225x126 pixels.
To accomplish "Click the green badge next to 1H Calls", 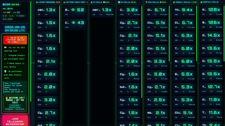I will [x=106, y=2].
